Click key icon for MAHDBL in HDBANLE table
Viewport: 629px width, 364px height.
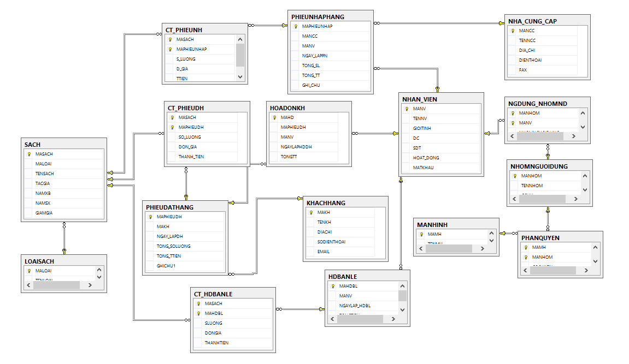[333, 287]
